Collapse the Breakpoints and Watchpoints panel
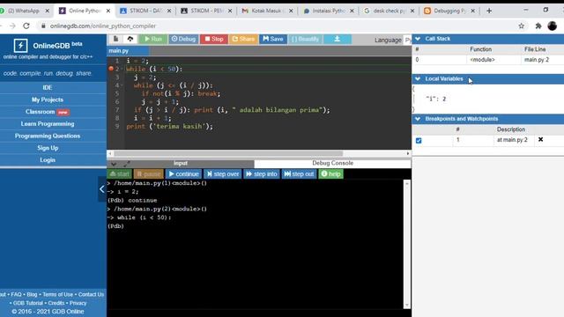 pos(418,119)
